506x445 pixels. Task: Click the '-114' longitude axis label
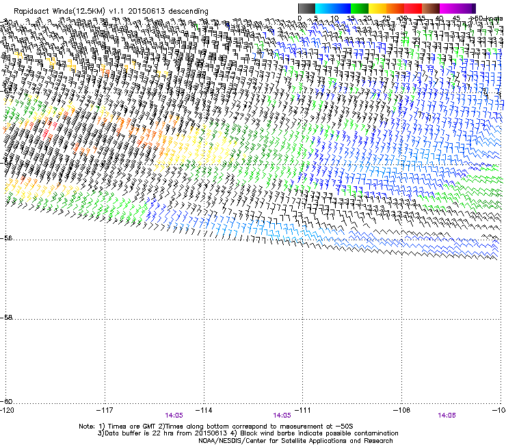pos(204,410)
